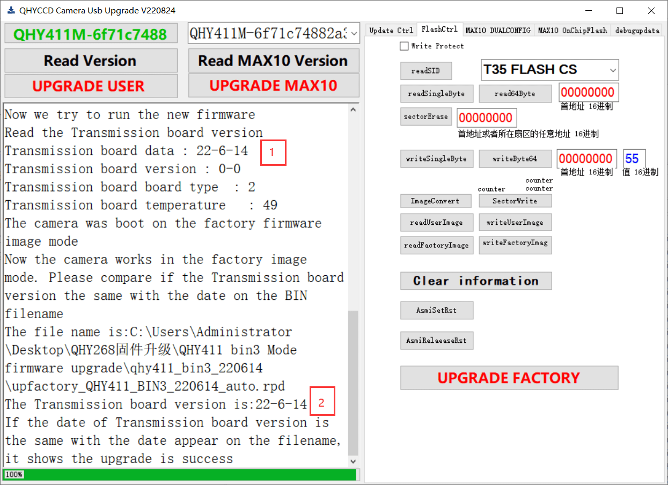Click log line 'The Transmission board version is:22-6-14'
Screen dimensions: 668x485
click(156, 404)
